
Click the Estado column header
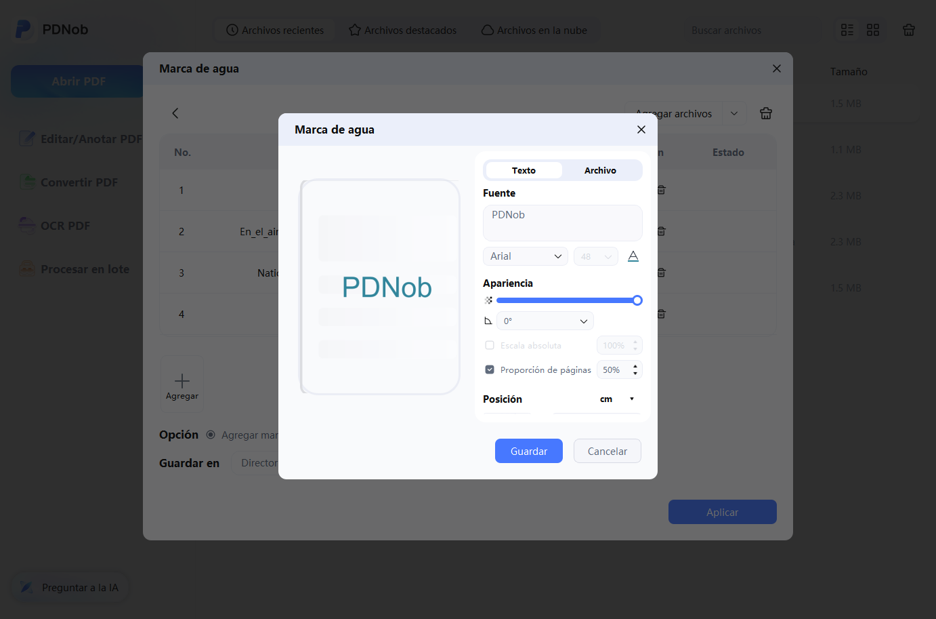pyautogui.click(x=728, y=153)
